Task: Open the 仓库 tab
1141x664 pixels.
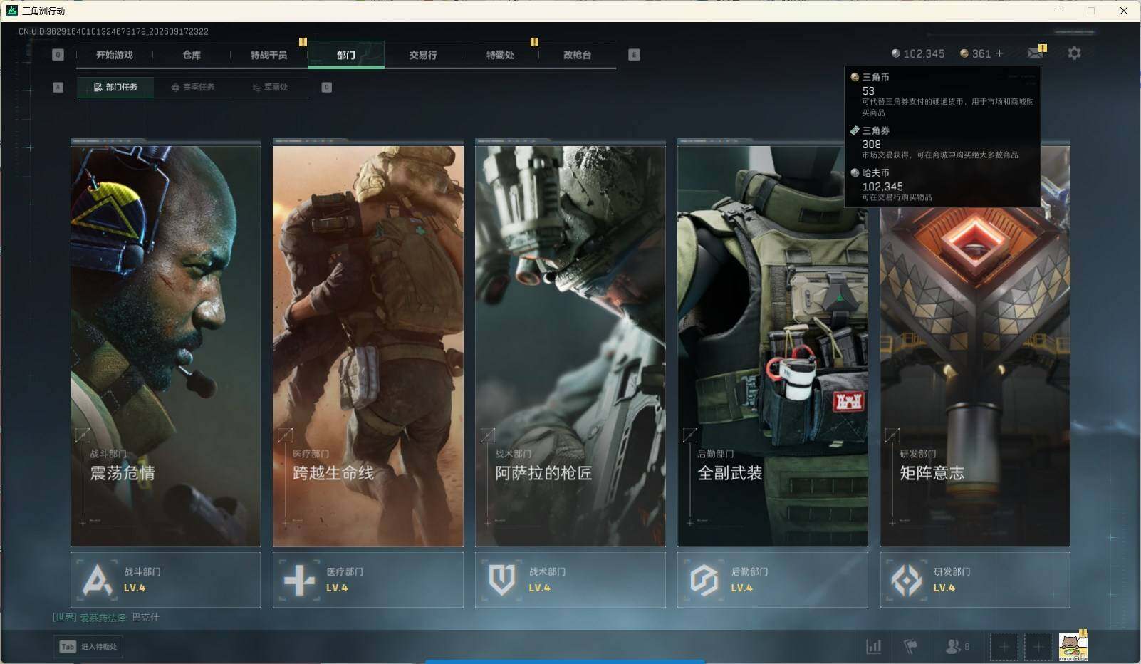Action: pos(192,55)
